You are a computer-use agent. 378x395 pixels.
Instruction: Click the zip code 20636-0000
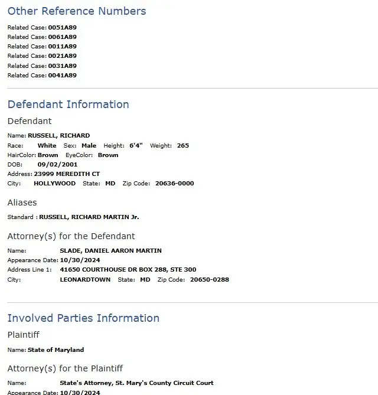click(175, 184)
